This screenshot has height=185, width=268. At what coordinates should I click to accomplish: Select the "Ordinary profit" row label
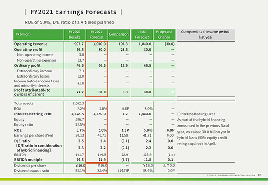pyautogui.click(x=27, y=66)
